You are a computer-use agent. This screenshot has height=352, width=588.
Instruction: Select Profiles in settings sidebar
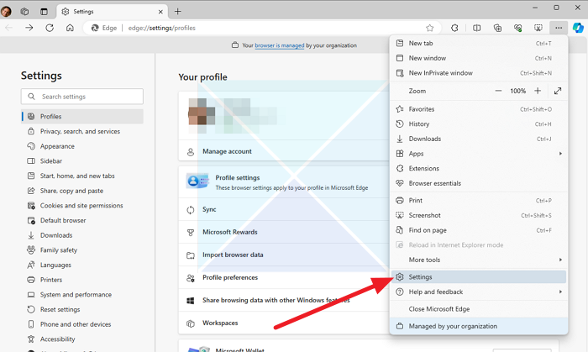pyautogui.click(x=82, y=116)
